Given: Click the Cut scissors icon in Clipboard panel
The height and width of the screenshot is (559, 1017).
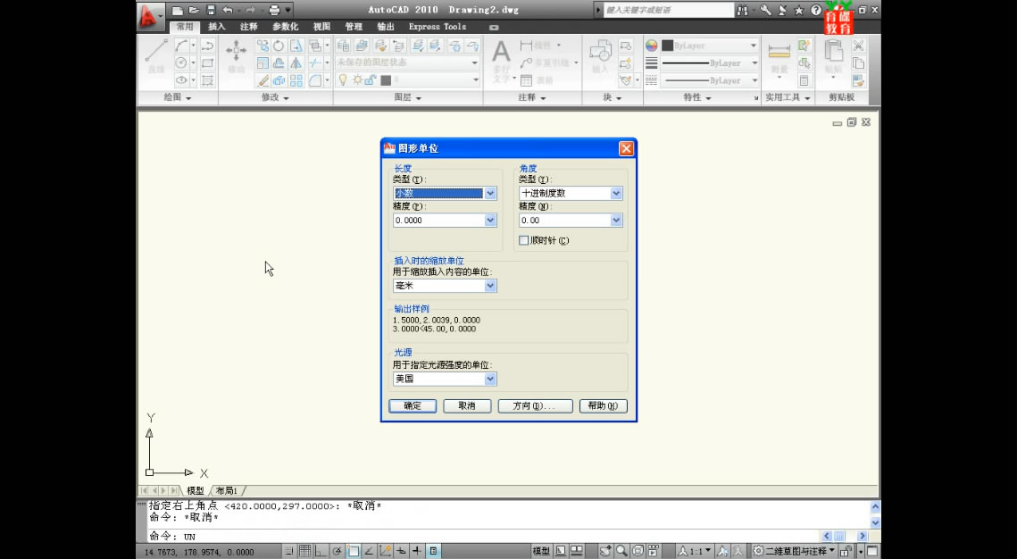Looking at the screenshot, I should 858,46.
